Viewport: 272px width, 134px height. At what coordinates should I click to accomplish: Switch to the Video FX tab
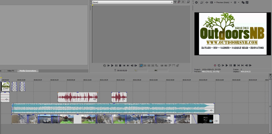coord(11,71)
